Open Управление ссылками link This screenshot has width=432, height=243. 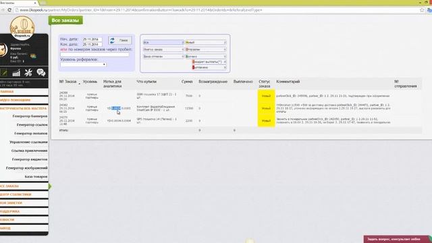point(28,142)
